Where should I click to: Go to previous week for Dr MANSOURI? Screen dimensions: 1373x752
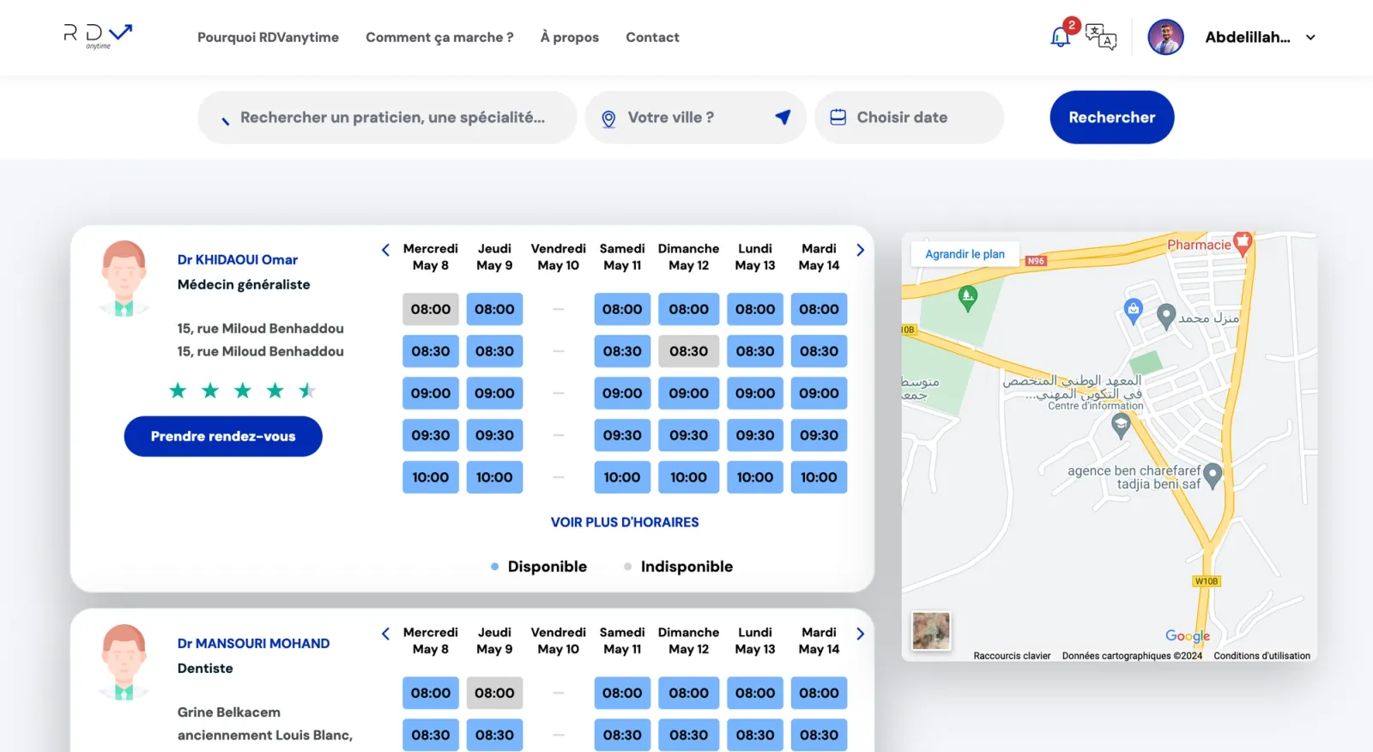(x=385, y=634)
